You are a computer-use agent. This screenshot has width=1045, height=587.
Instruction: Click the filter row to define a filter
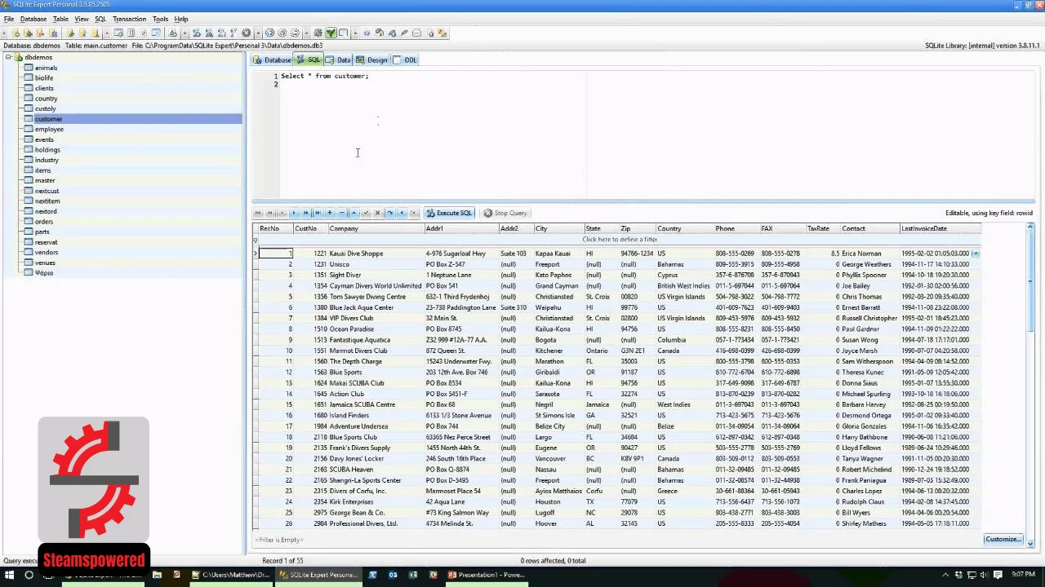click(x=619, y=240)
